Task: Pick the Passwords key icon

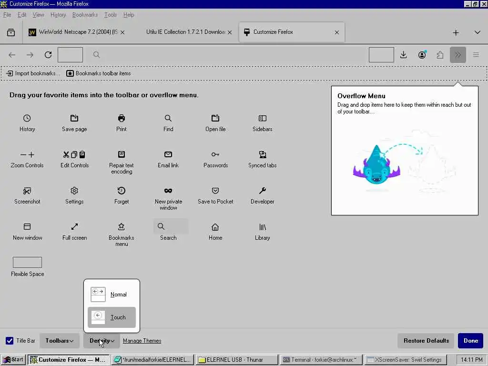Action: (x=215, y=154)
